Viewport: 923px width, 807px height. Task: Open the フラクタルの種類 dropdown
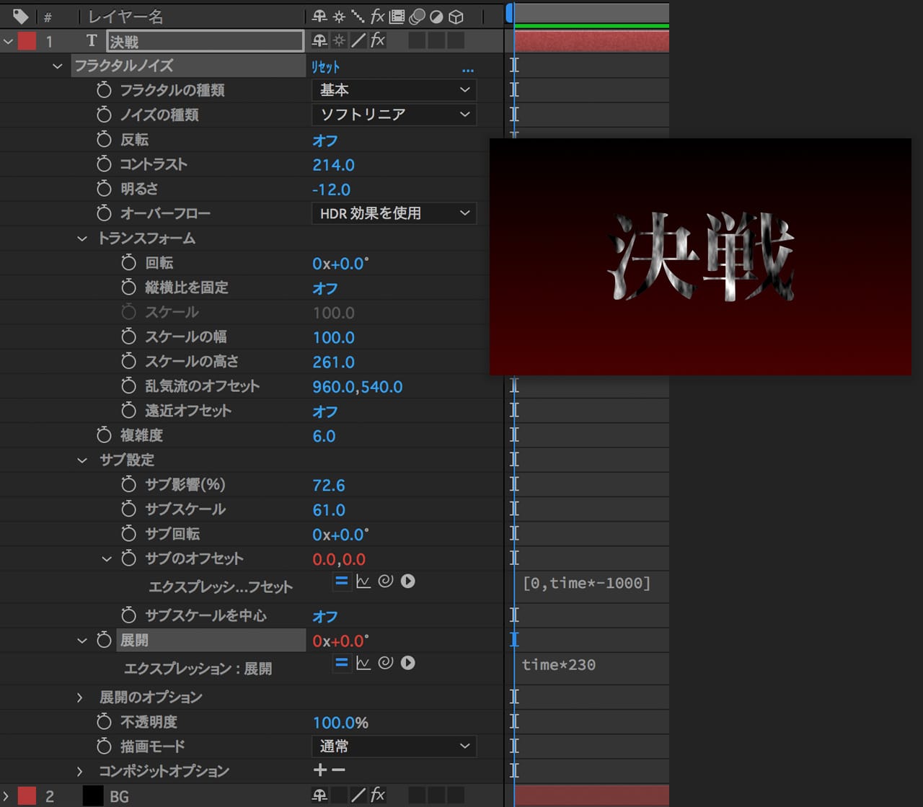(x=394, y=90)
